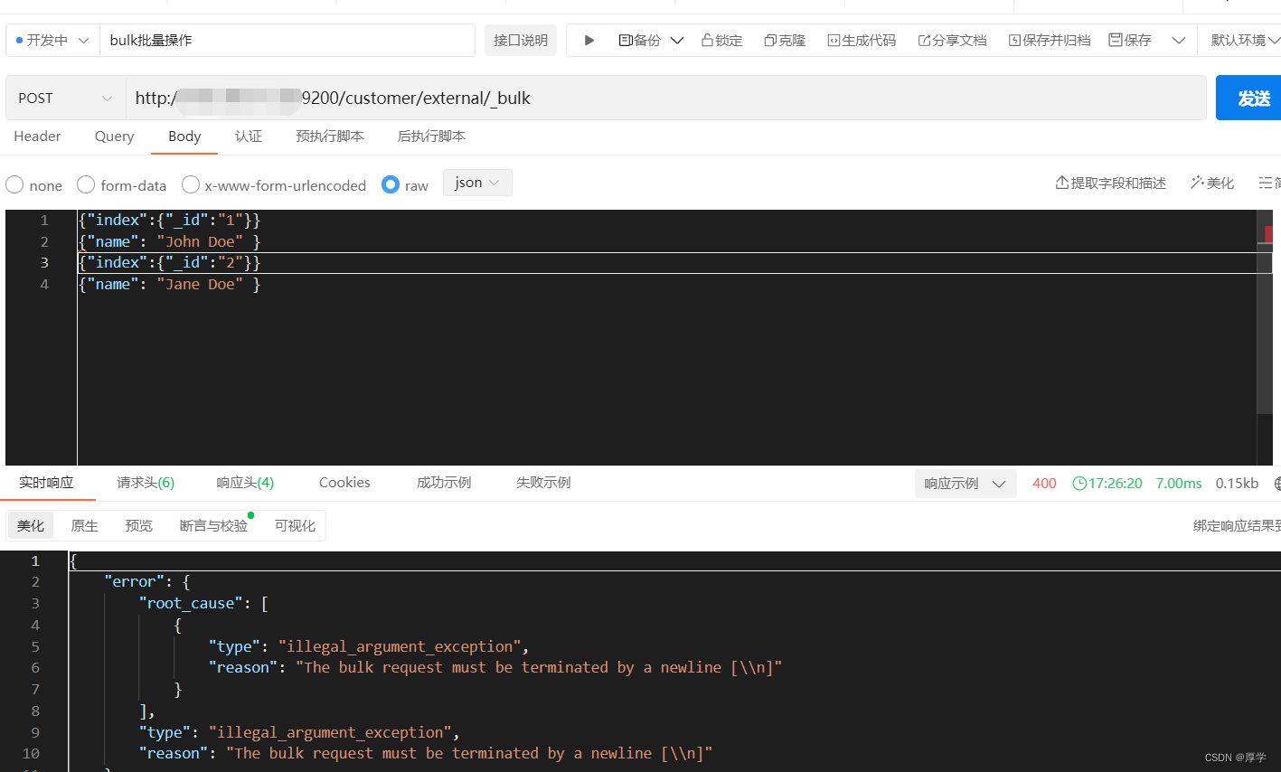Click the 保存 save button
Image resolution: width=1281 pixels, height=772 pixels.
1130,41
